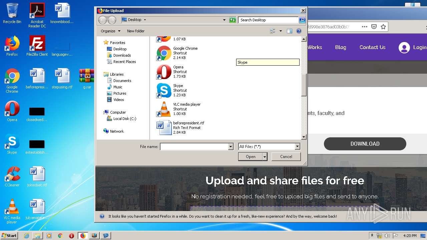Click the Pocket save icon in Firefox
427x240 pixels.
pyautogui.click(x=374, y=27)
